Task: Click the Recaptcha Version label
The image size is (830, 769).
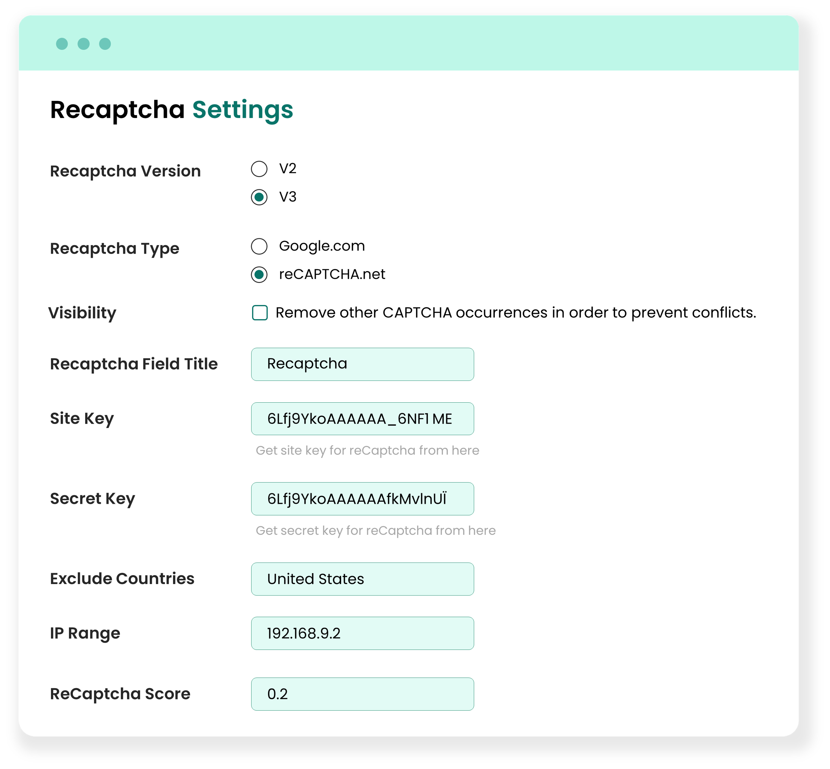Action: click(x=125, y=170)
